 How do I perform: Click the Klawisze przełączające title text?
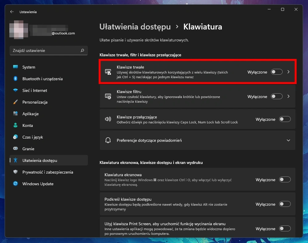click(x=137, y=117)
